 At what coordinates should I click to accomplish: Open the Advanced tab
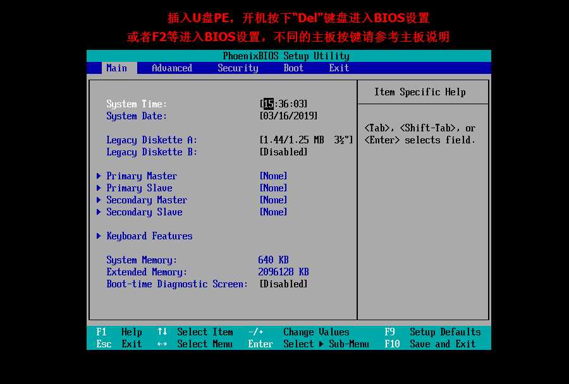pyautogui.click(x=172, y=68)
